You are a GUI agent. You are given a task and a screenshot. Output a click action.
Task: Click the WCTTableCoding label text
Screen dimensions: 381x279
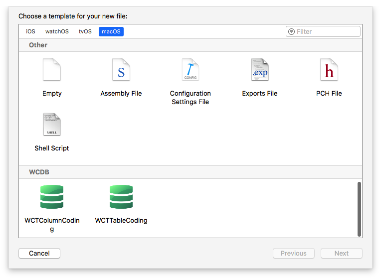pyautogui.click(x=121, y=220)
